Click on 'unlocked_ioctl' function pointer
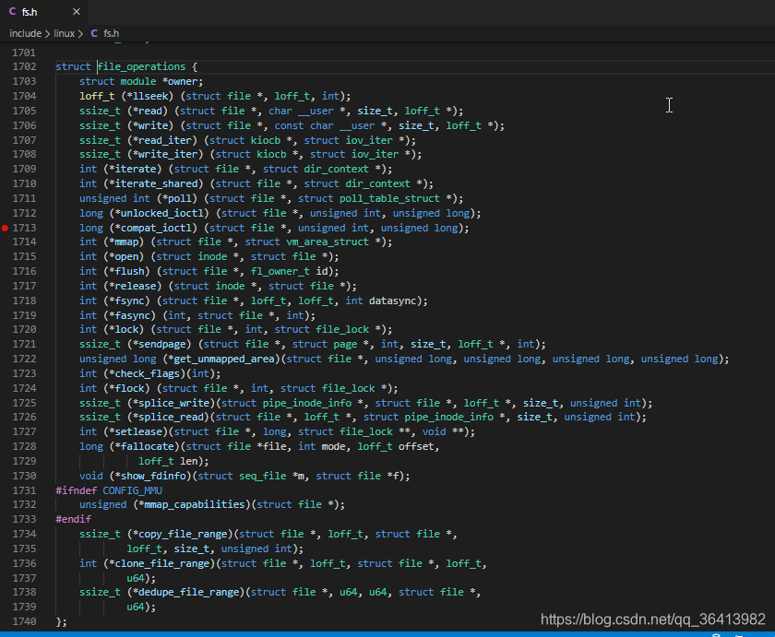This screenshot has width=775, height=637. tap(162, 213)
